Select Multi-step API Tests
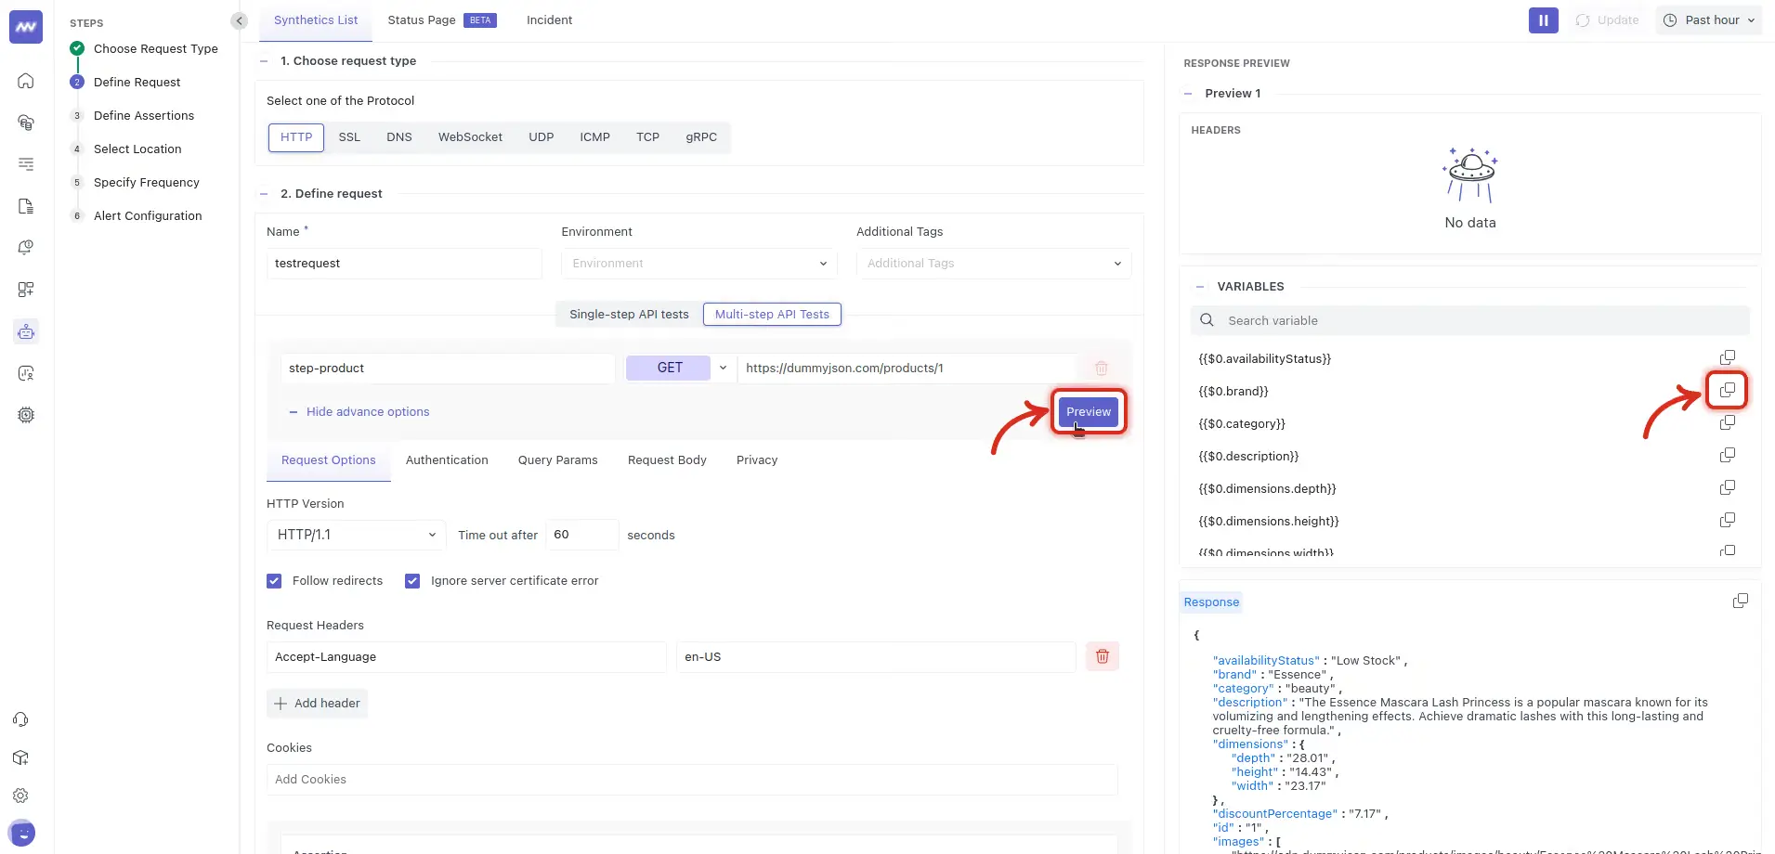Screen dimensions: 1775x854 tap(772, 315)
